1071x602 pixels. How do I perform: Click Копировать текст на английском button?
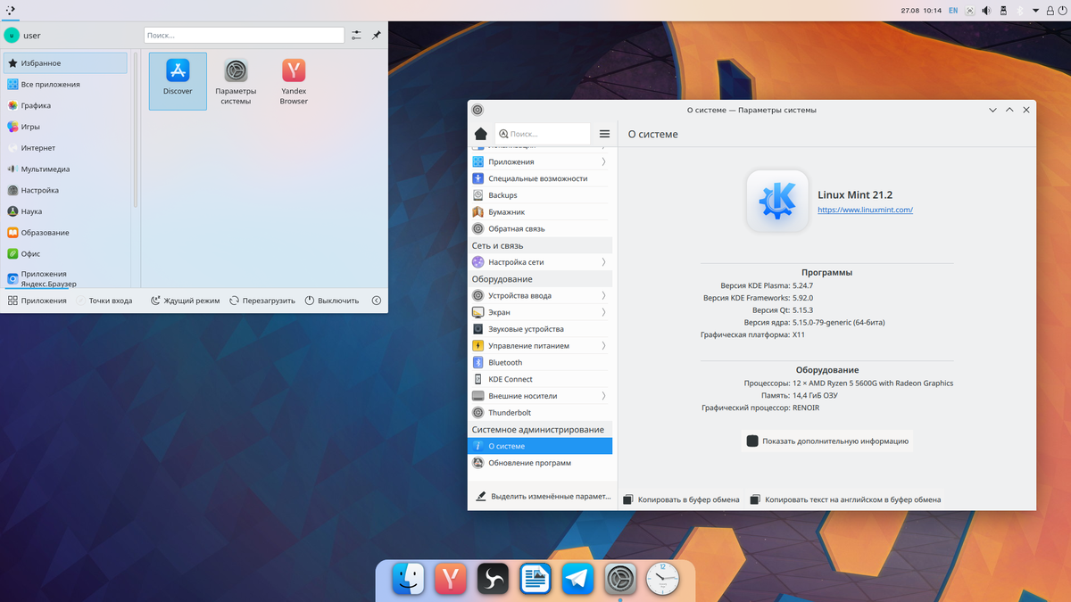[x=846, y=499]
